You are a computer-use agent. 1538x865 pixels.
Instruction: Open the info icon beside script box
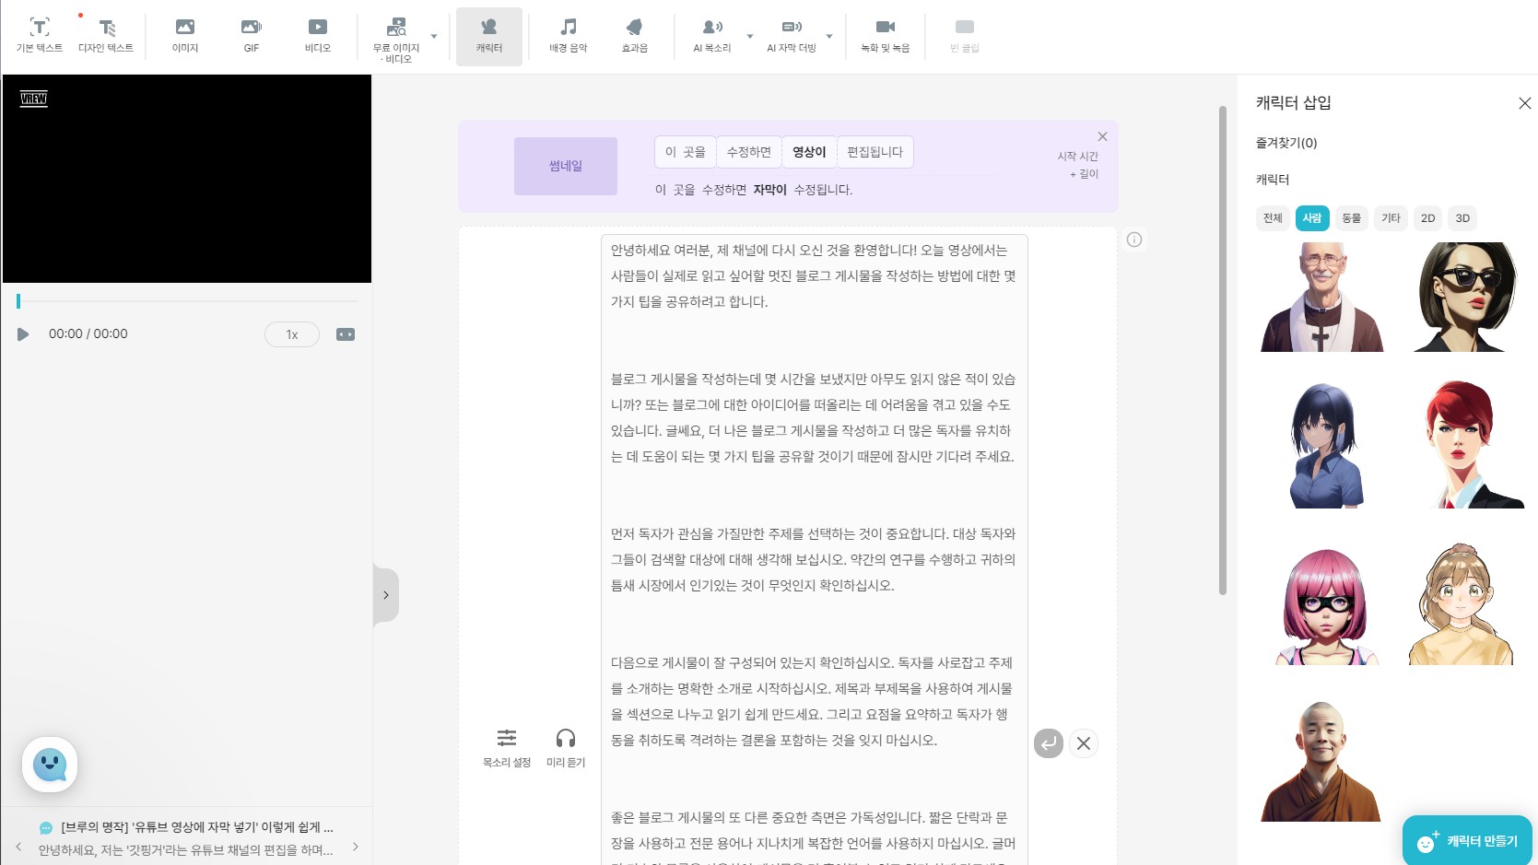coord(1134,240)
